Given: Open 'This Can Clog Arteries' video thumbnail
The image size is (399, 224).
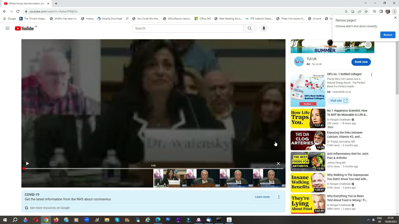Looking at the screenshot, I should click(x=308, y=140).
